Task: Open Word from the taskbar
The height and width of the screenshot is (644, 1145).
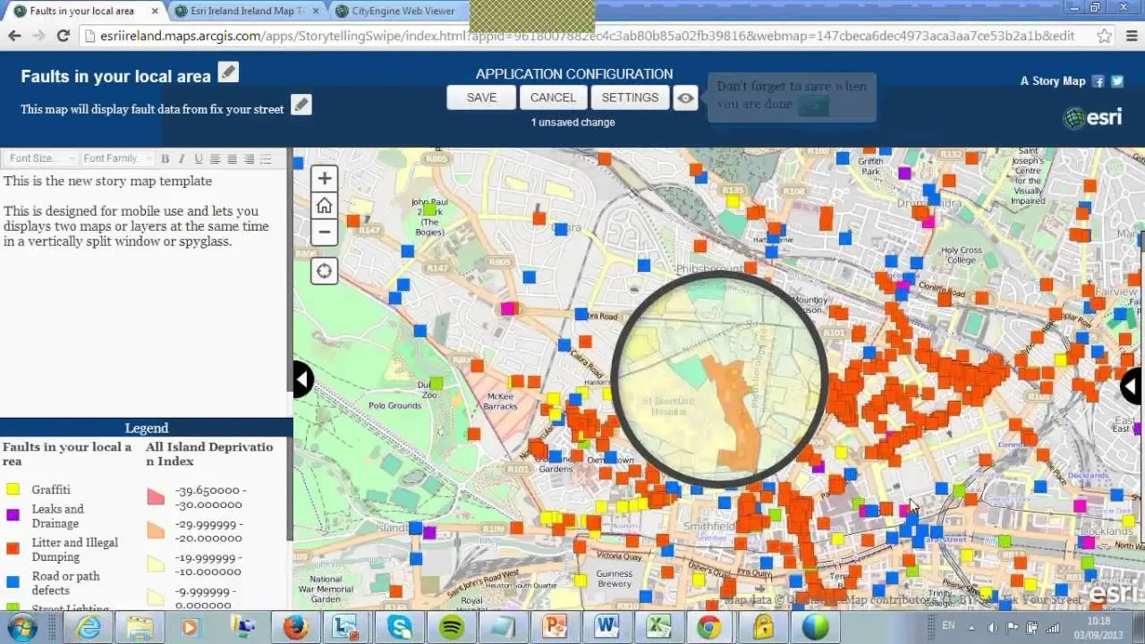Action: [x=606, y=627]
